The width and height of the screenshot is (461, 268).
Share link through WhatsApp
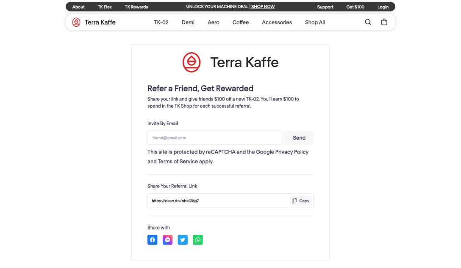198,240
